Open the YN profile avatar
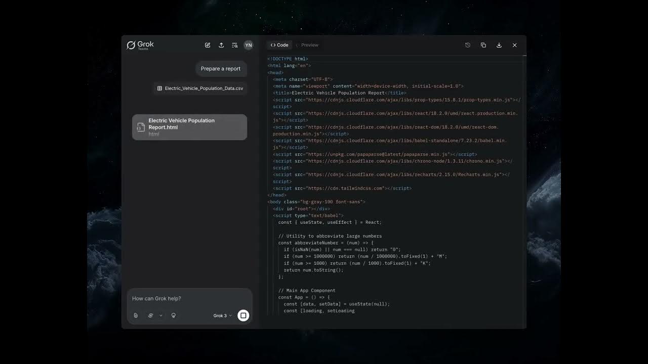 [248, 45]
